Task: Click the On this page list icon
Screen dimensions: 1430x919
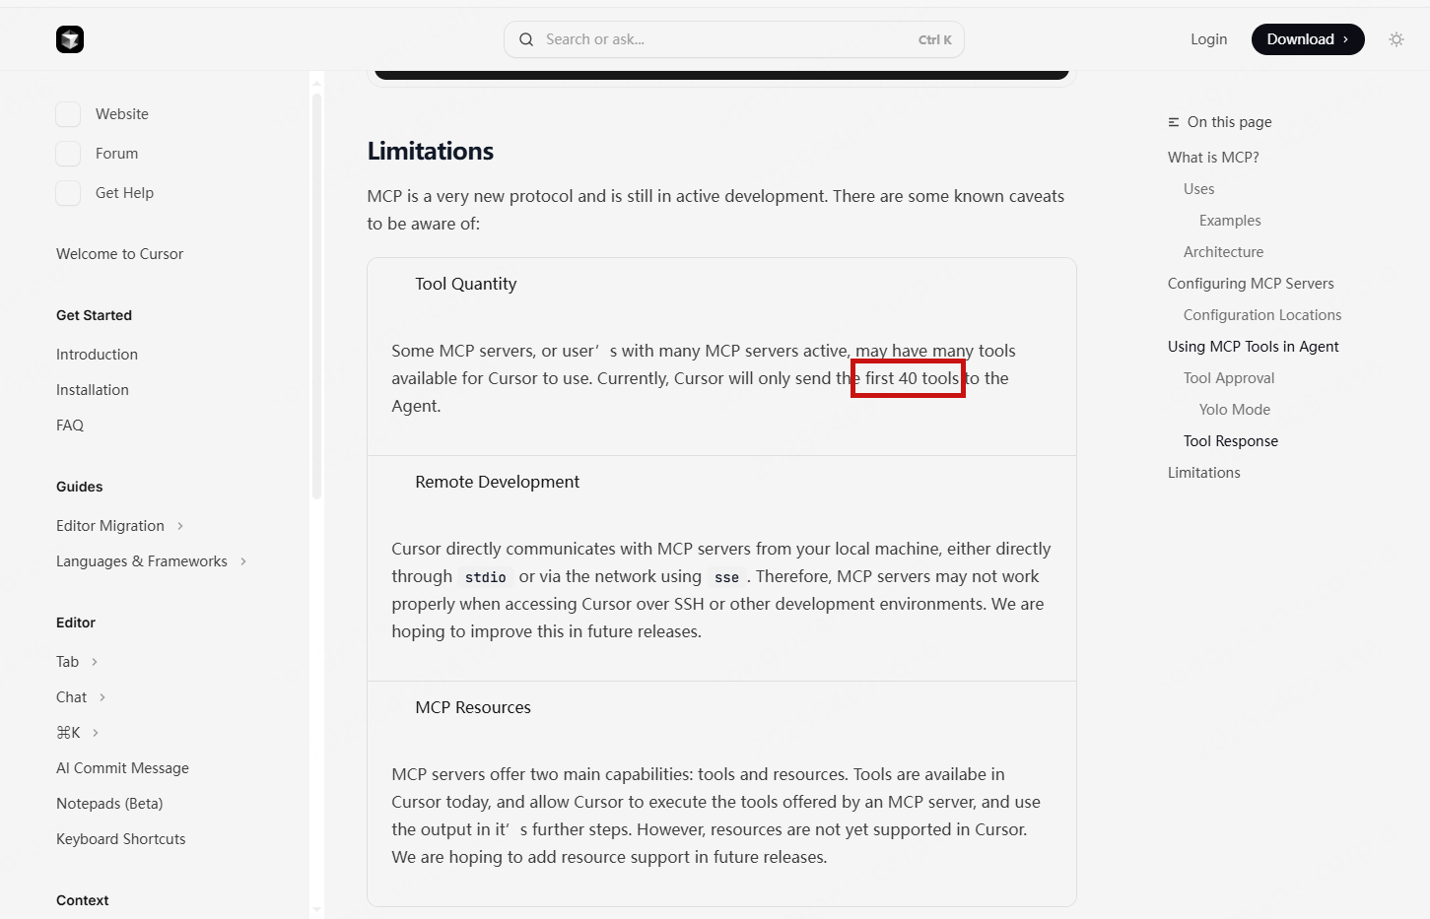Action: tap(1174, 122)
